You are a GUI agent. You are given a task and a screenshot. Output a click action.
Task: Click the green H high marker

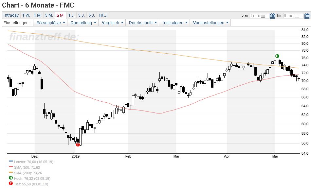(277, 56)
